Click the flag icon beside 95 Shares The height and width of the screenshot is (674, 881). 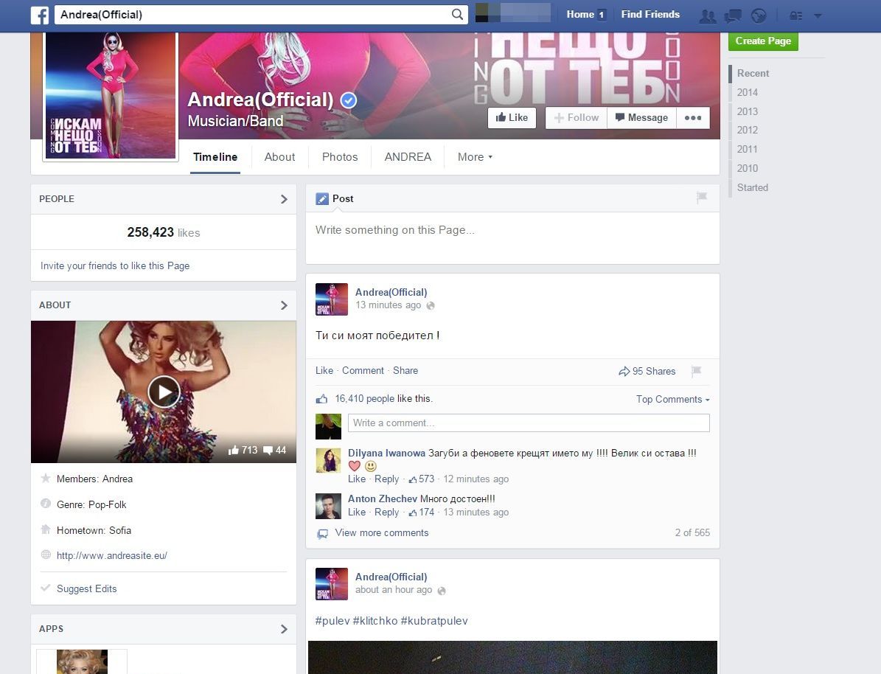[697, 371]
